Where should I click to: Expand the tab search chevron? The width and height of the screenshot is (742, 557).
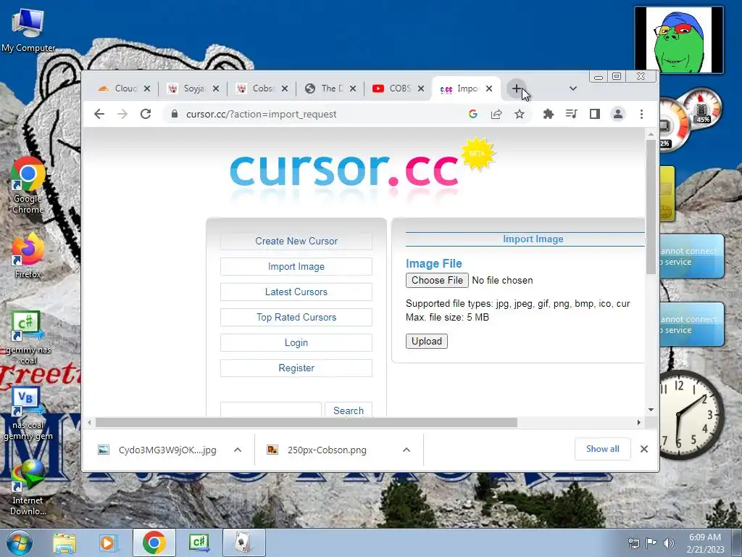click(x=572, y=88)
